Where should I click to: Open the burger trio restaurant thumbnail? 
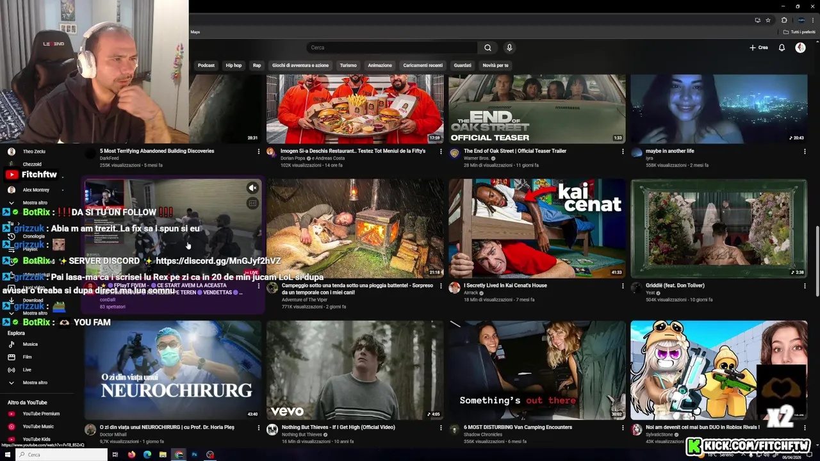click(x=355, y=109)
